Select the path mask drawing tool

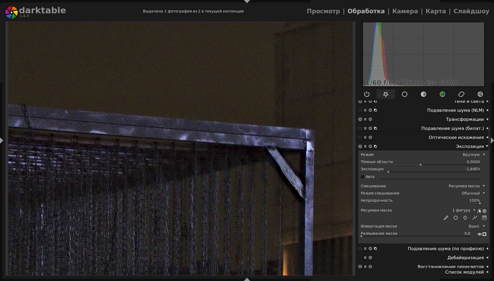pyautogui.click(x=475, y=218)
